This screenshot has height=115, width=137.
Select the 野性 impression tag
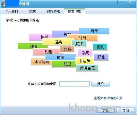101,57
